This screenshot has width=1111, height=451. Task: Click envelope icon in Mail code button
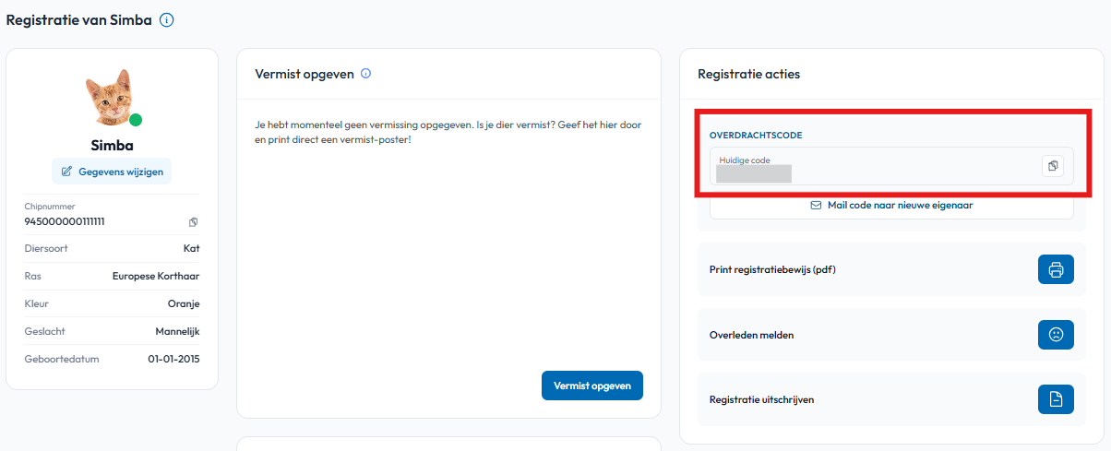(x=816, y=206)
